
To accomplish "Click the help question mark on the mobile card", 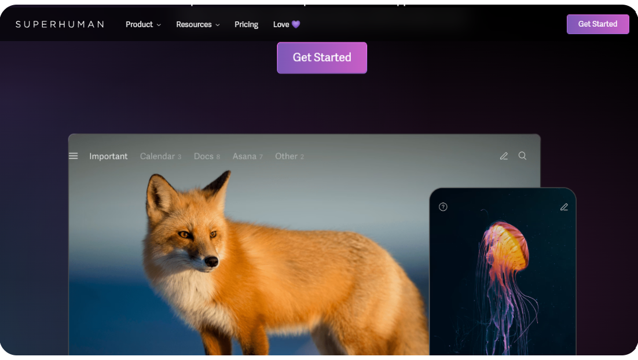I will [443, 207].
